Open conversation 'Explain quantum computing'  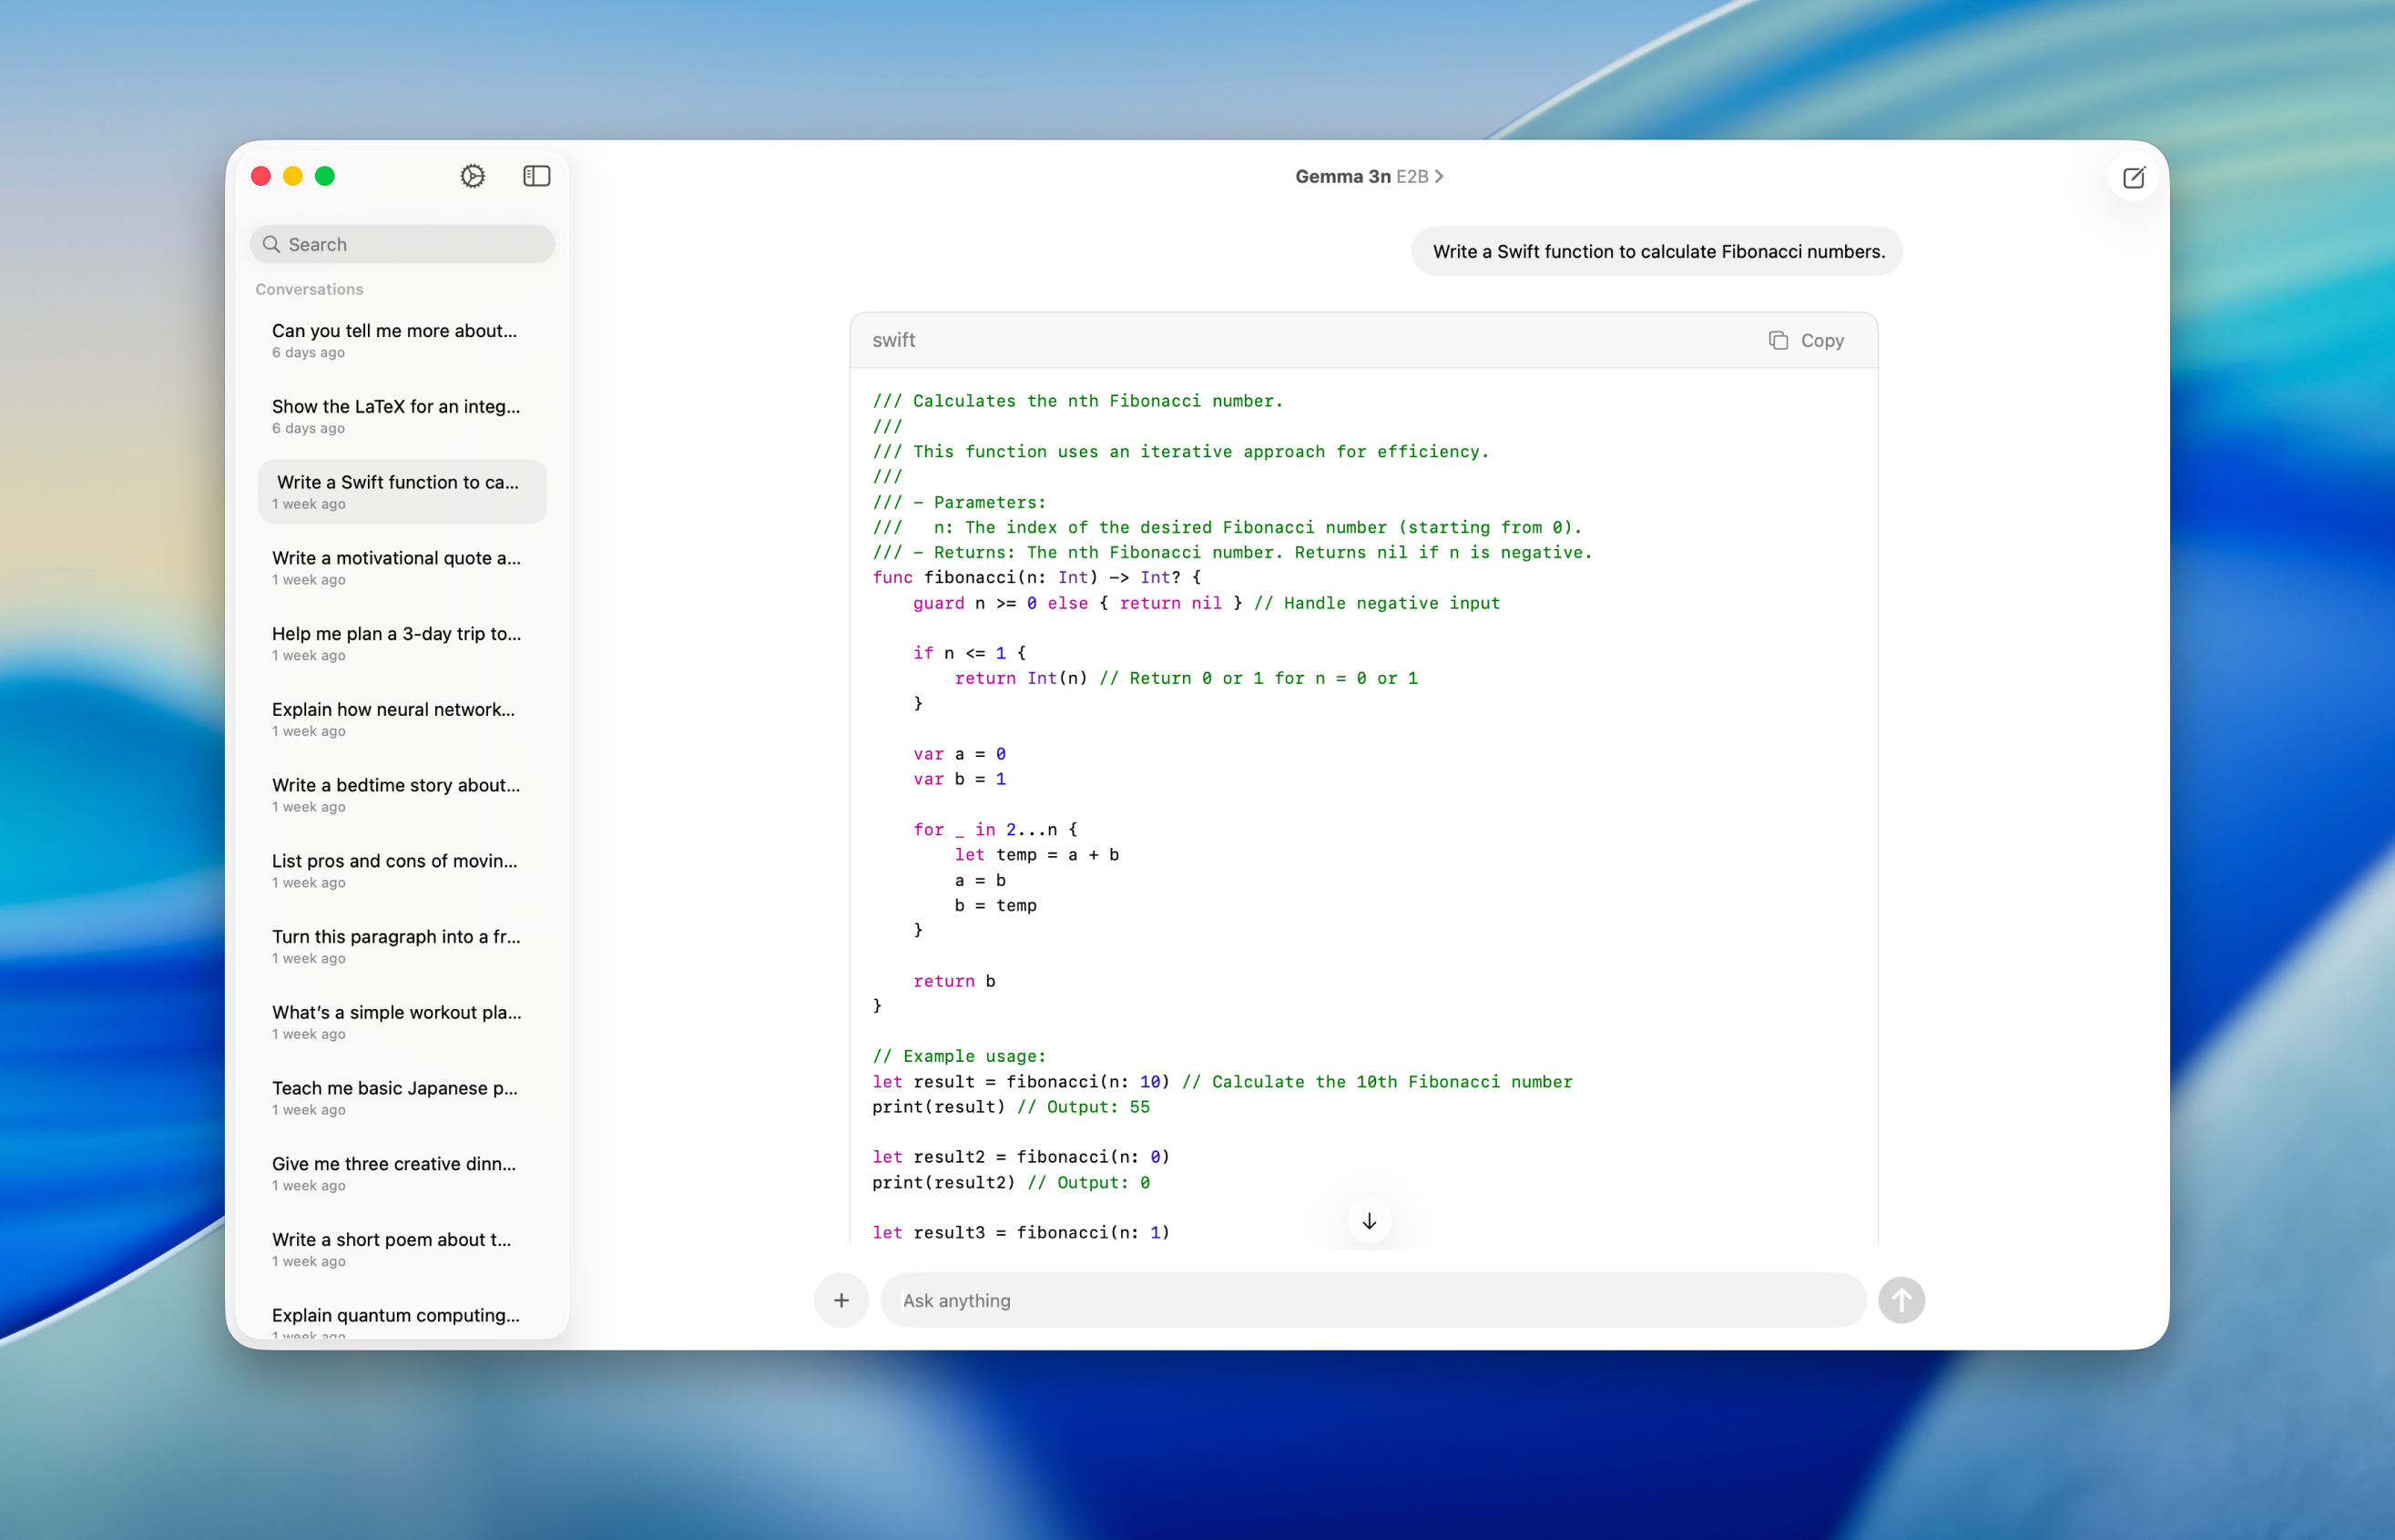click(x=394, y=1315)
